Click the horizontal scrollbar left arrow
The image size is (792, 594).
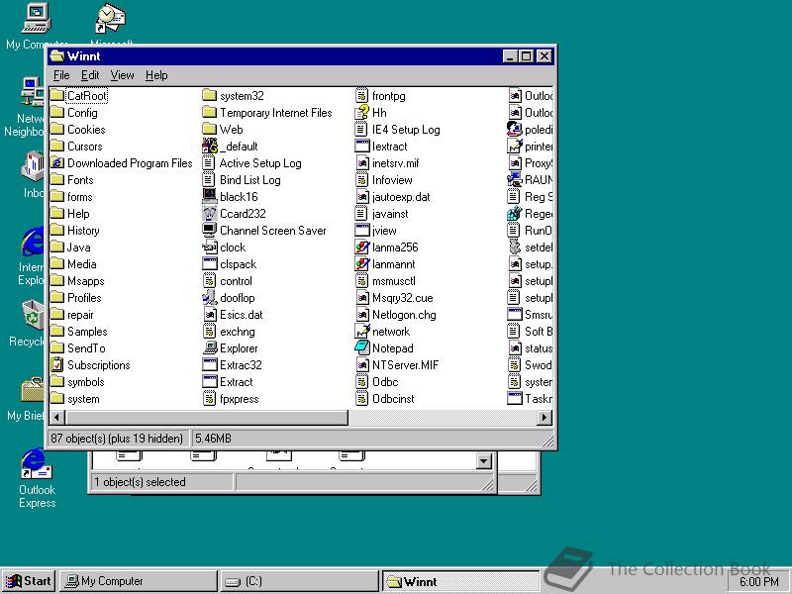click(56, 417)
